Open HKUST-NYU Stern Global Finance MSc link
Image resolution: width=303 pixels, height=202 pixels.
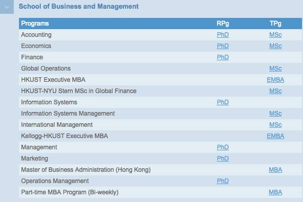[x=275, y=91]
